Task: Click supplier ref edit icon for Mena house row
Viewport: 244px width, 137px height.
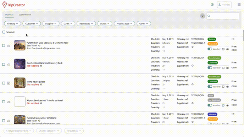Action: (193, 84)
